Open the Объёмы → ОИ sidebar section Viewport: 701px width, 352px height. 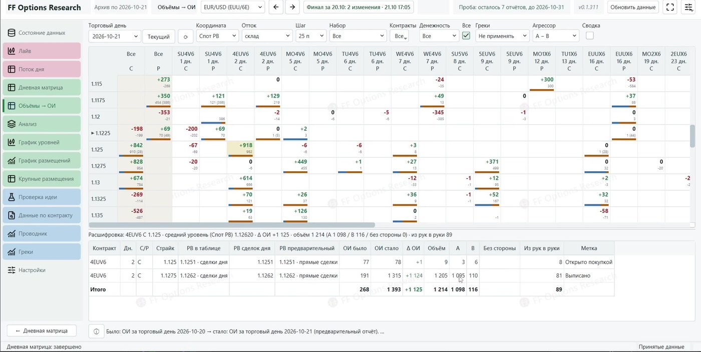pos(42,106)
